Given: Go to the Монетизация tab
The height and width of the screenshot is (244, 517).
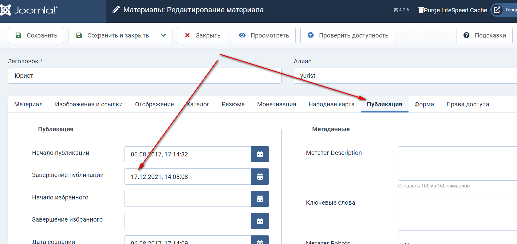Looking at the screenshot, I should coord(276,104).
